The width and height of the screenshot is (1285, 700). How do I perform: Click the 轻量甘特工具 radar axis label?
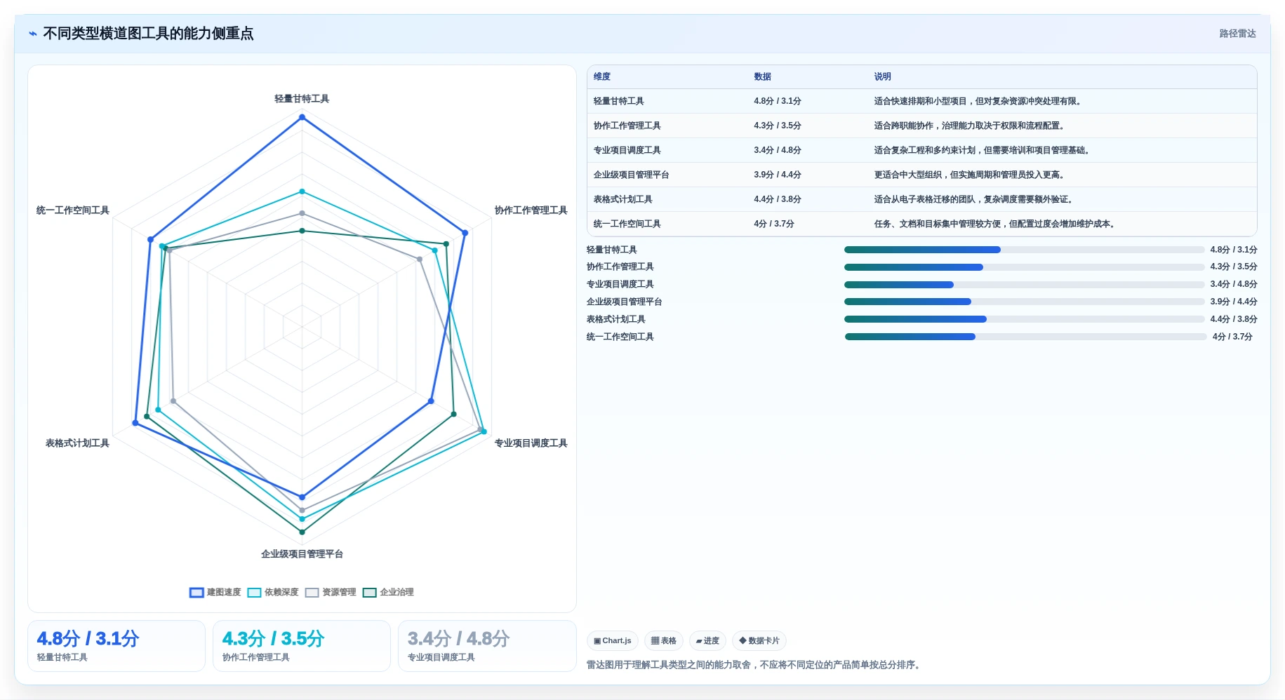click(x=302, y=99)
